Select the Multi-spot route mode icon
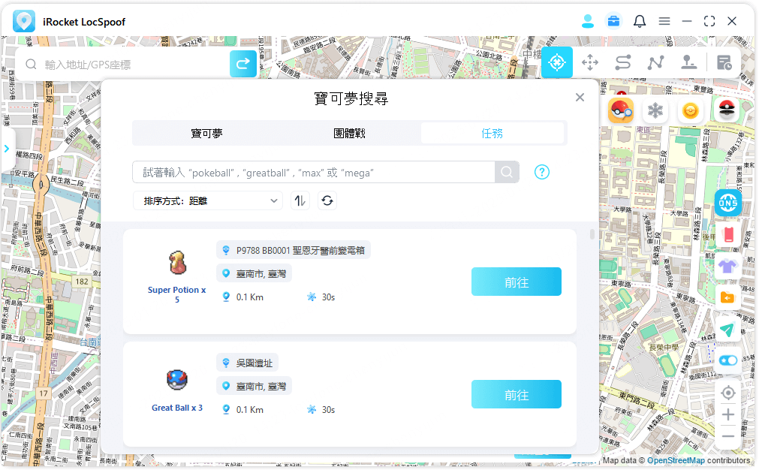759x470 pixels. (655, 62)
